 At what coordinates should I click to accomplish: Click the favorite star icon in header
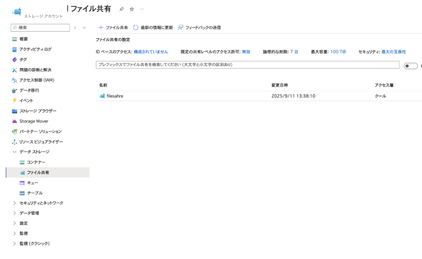point(132,9)
